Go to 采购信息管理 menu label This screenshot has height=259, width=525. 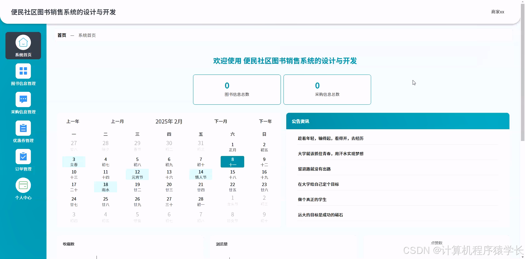pos(23,112)
